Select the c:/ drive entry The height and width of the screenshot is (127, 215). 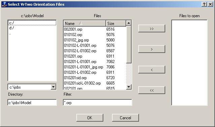32,23
